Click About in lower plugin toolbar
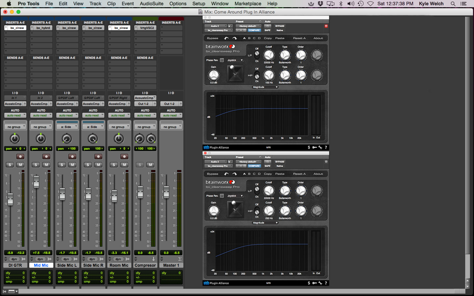Screen dimensions: 474x296 point(318,174)
